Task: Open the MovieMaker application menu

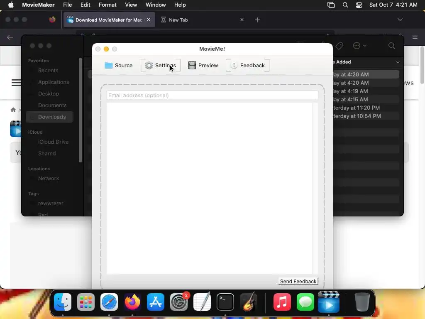Action: click(x=38, y=5)
